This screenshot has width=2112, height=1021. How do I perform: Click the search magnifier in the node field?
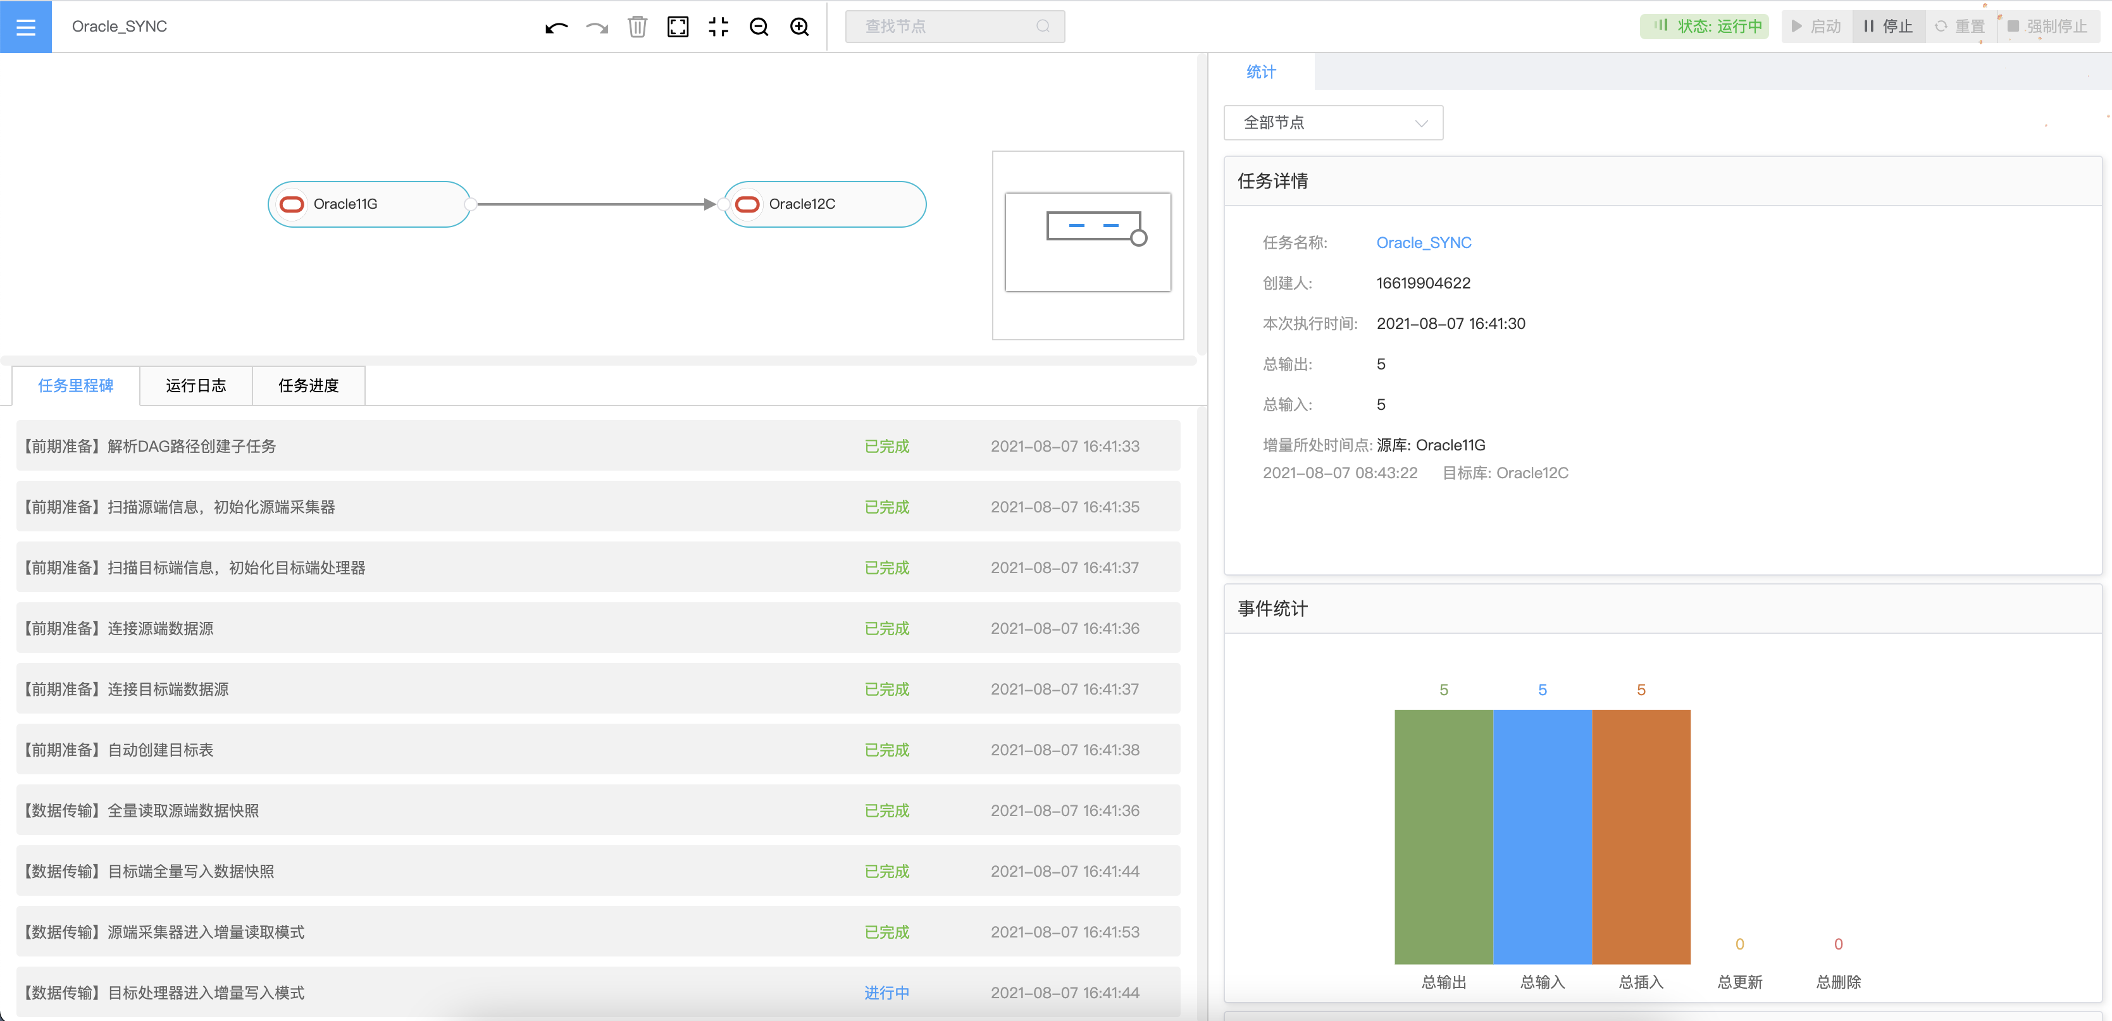pyautogui.click(x=1042, y=26)
